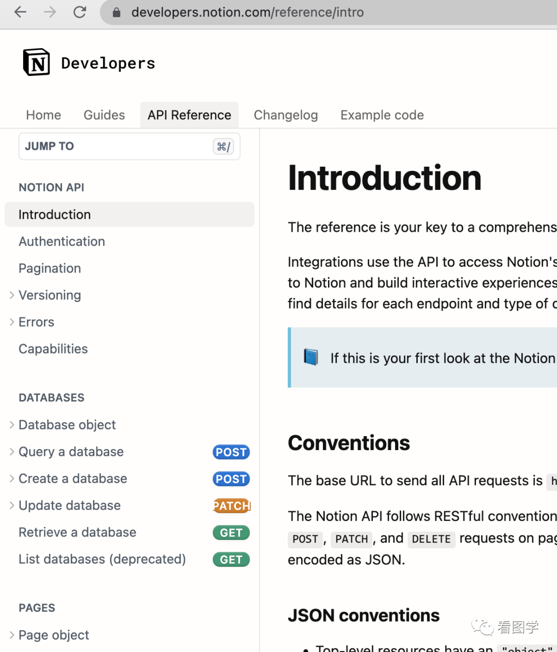Click the browser forward arrow
557x652 pixels.
point(50,12)
